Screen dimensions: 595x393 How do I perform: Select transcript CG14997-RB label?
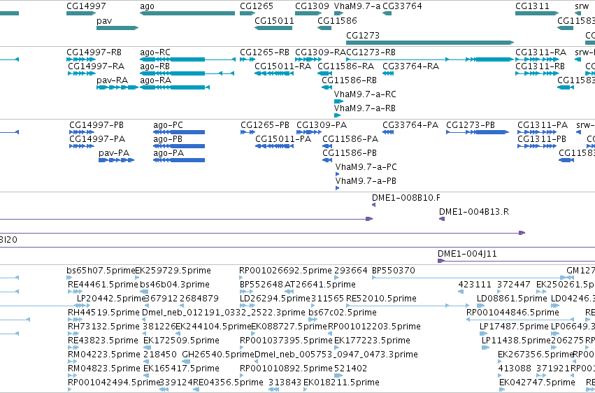pyautogui.click(x=94, y=52)
